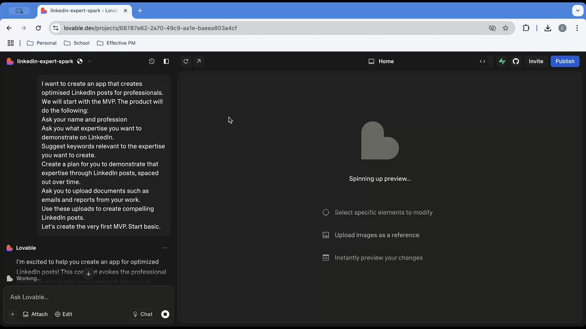Go forward in the browser
This screenshot has width=586, height=329.
[23, 28]
